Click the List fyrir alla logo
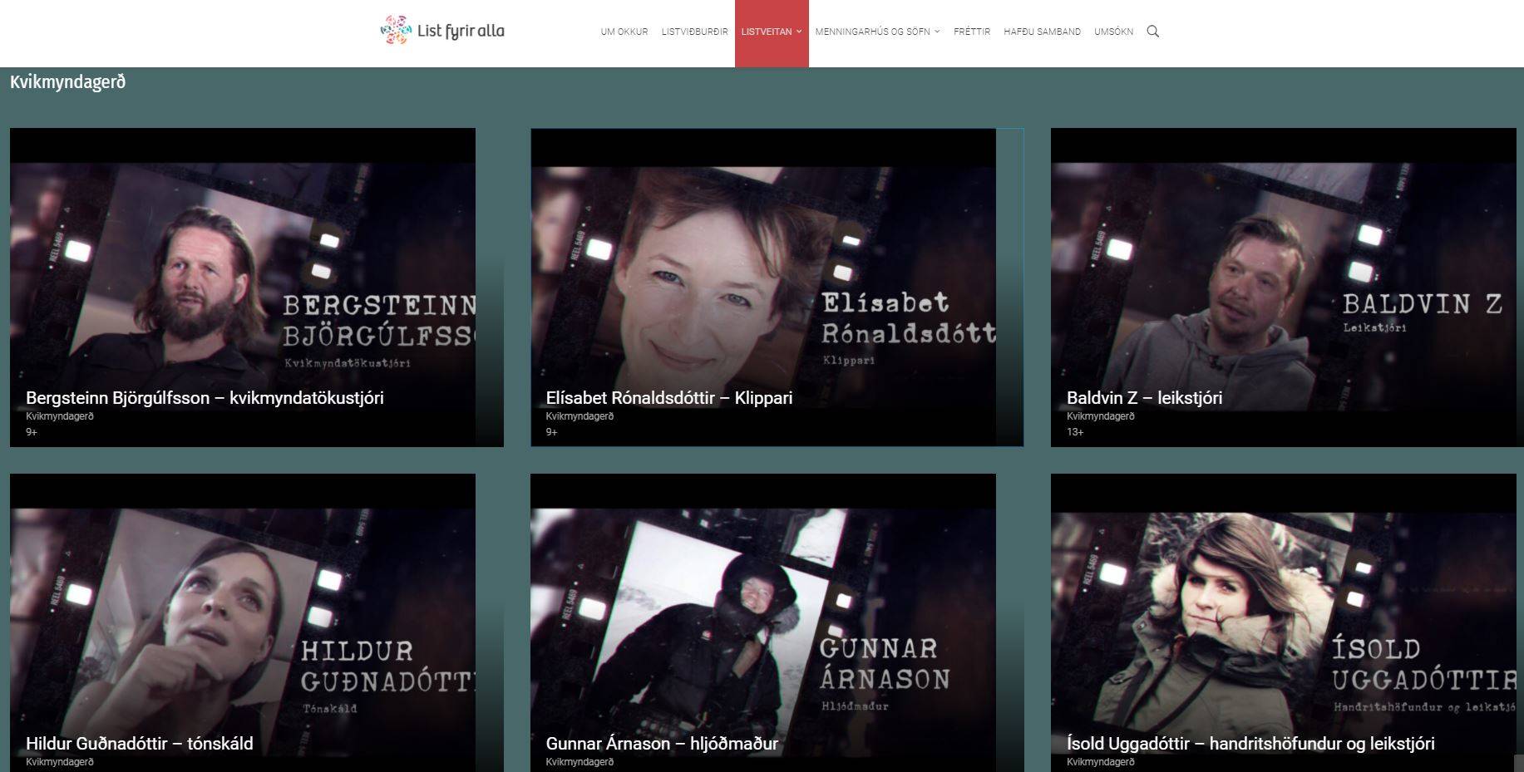Screen dimensions: 1524x772 pos(442,31)
